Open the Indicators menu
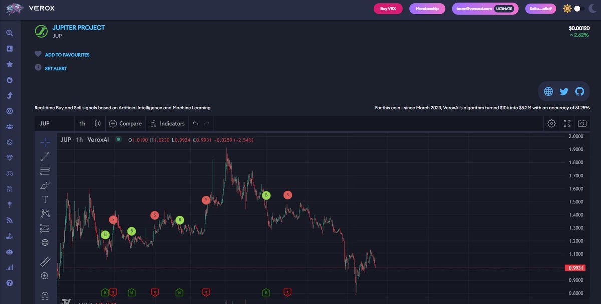Screen dimensions: 601x304 click(x=167, y=123)
